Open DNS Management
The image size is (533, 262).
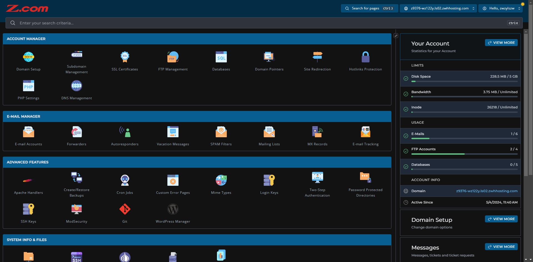77,90
